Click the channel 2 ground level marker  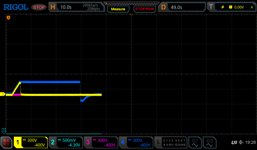(4, 130)
